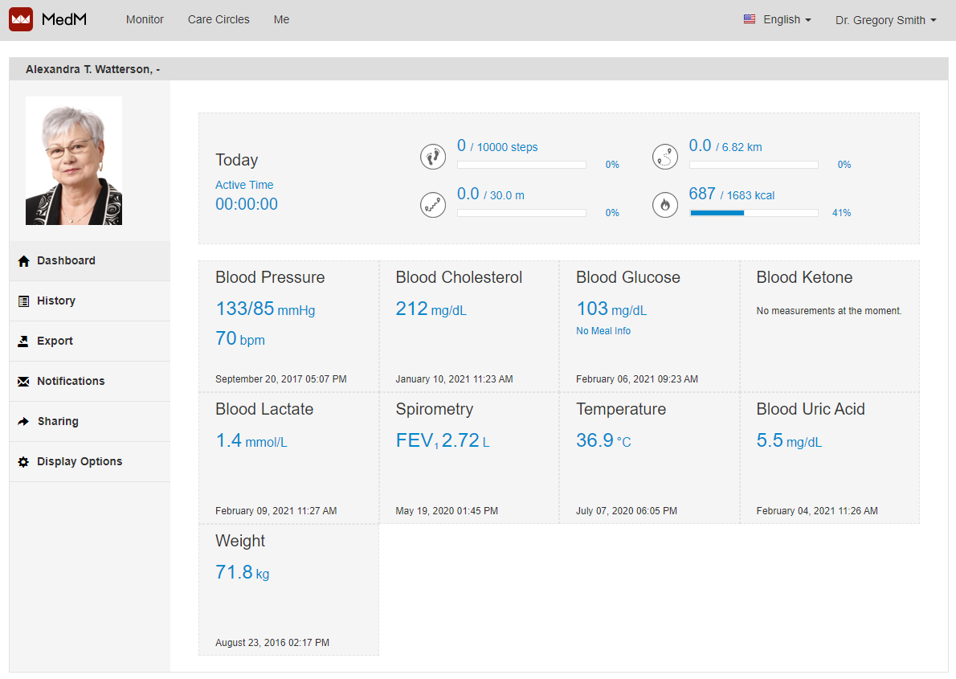
Task: Click the footsteps steps icon
Action: tap(433, 157)
